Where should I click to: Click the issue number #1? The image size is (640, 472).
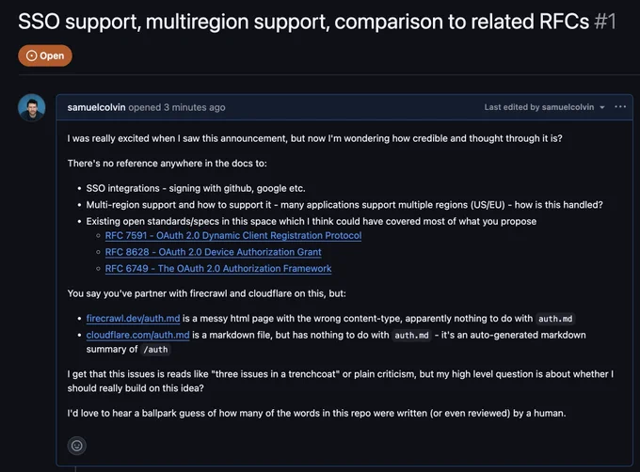(x=604, y=22)
